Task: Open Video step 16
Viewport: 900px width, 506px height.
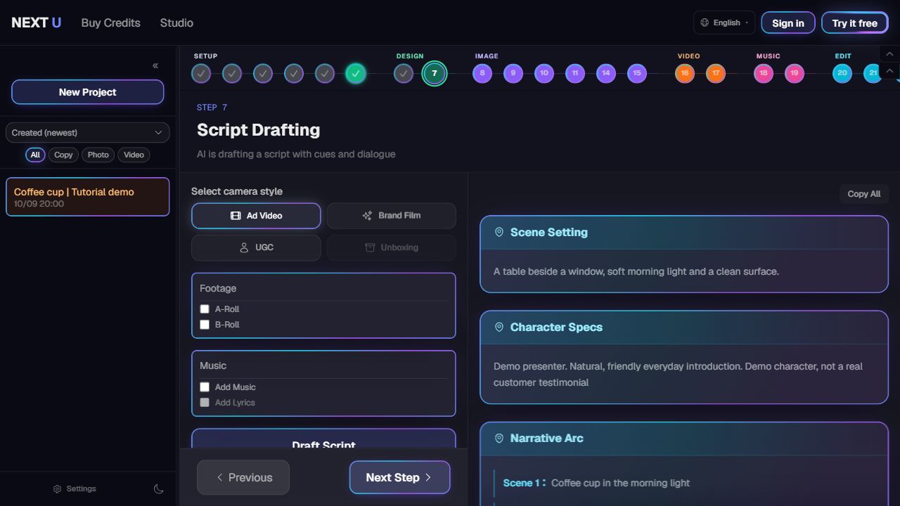Action: [685, 73]
